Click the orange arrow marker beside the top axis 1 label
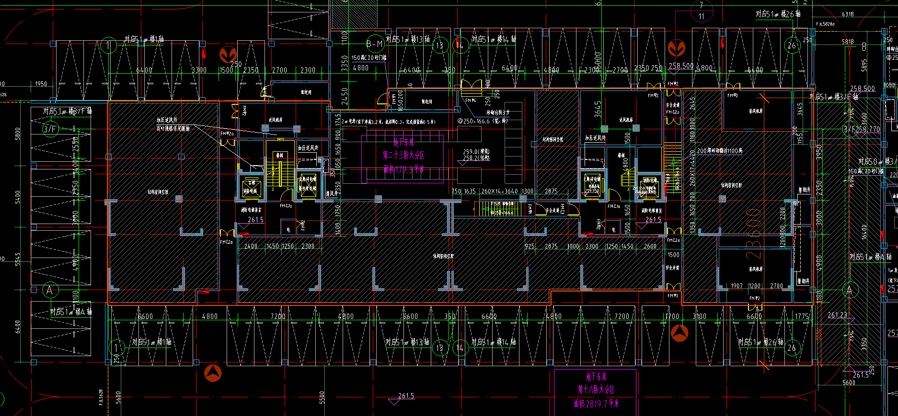The image size is (898, 416). click(x=228, y=55)
